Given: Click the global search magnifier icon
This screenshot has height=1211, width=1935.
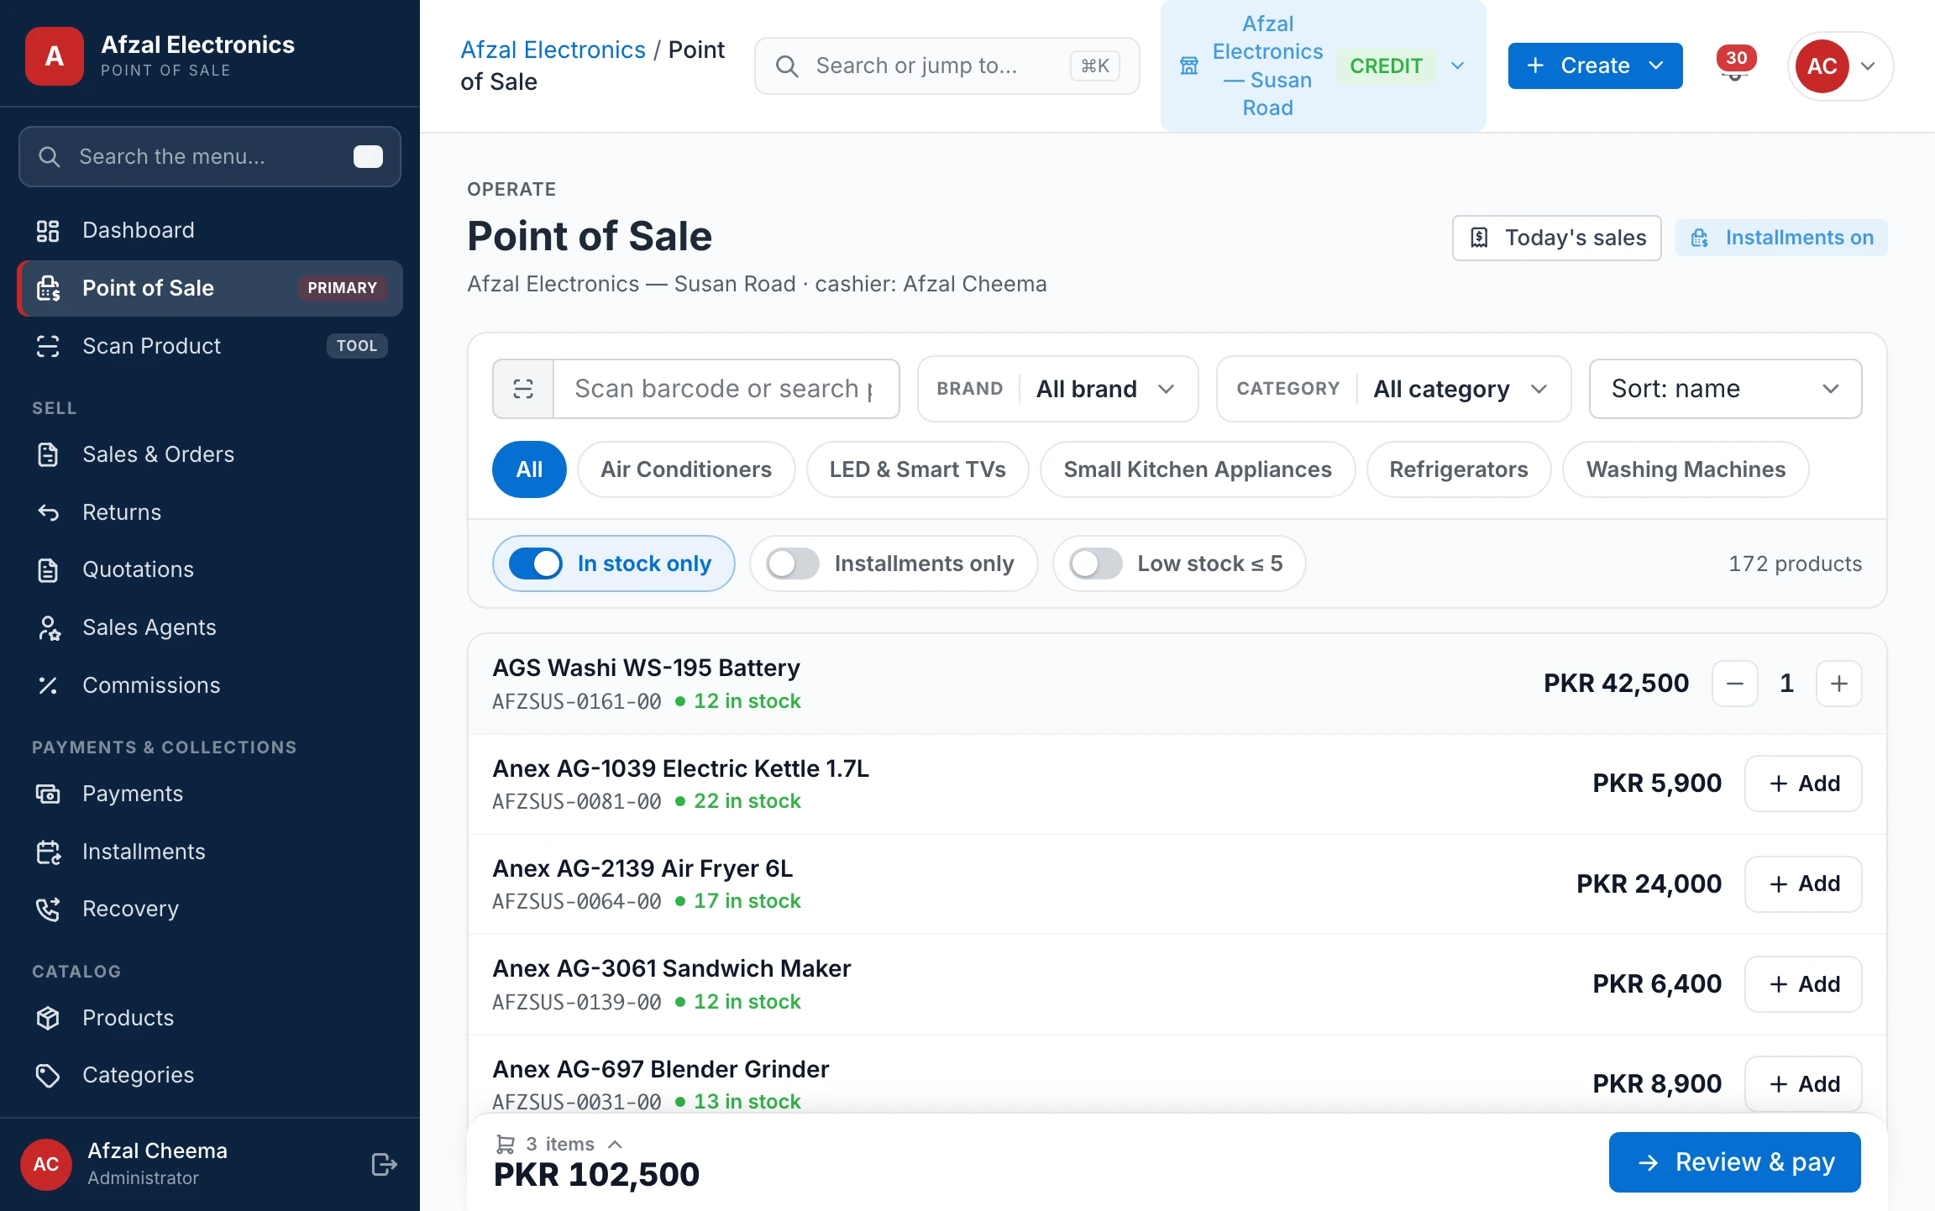Looking at the screenshot, I should (x=787, y=66).
